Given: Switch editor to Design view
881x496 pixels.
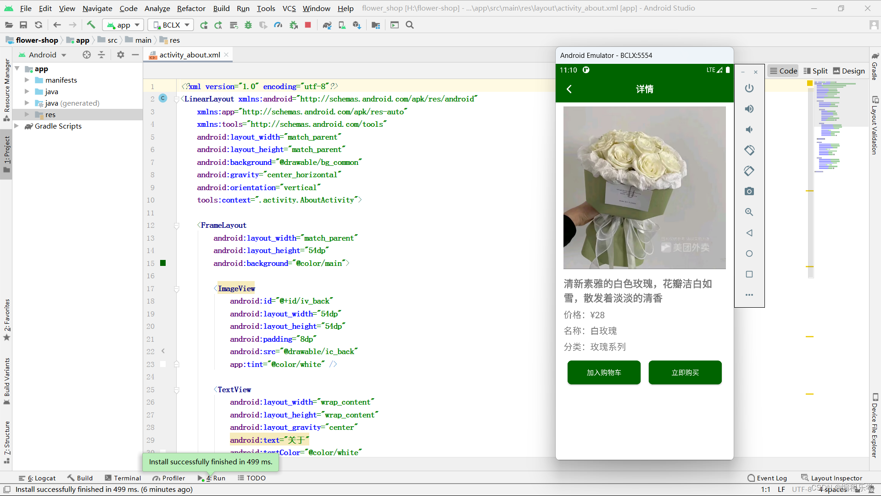Looking at the screenshot, I should tap(849, 71).
